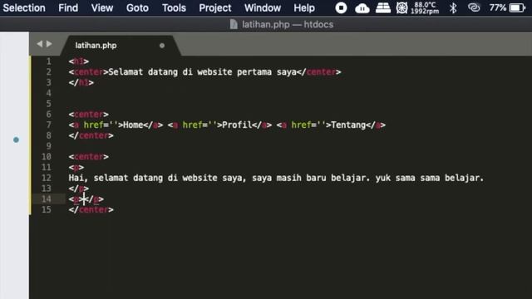Click the closing center tag on line 15
The height and width of the screenshot is (299, 532).
[91, 209]
